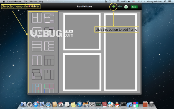Image resolution: width=174 pixels, height=109 pixels.
Task: Open Terminal from the Dock
Action: pos(123,104)
